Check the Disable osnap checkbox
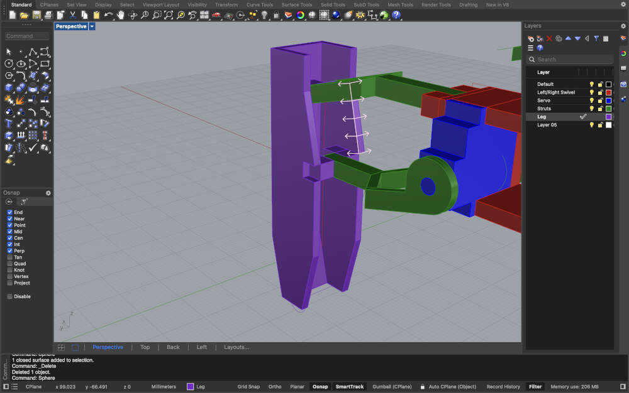 [x=9, y=296]
